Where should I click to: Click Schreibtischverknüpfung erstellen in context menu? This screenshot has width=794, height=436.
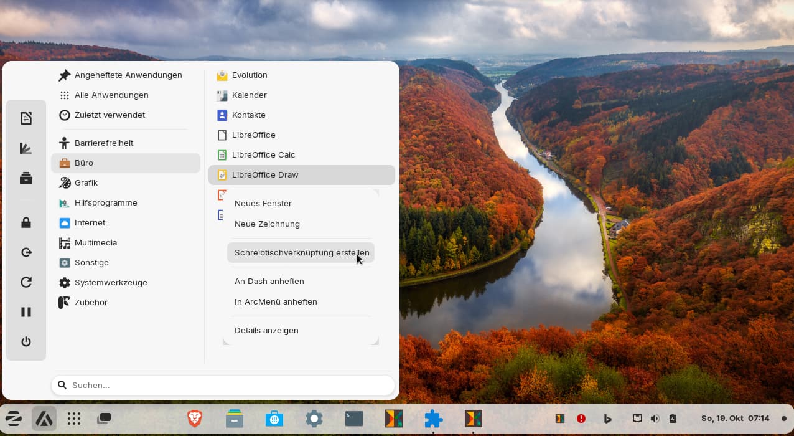(301, 252)
